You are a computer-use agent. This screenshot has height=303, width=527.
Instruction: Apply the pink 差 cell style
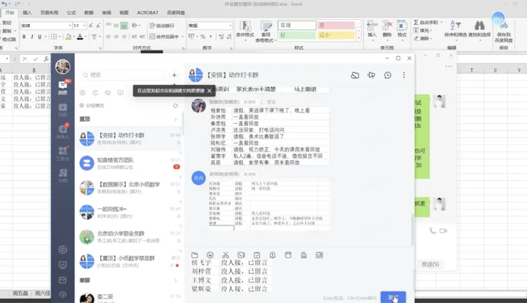336,25
